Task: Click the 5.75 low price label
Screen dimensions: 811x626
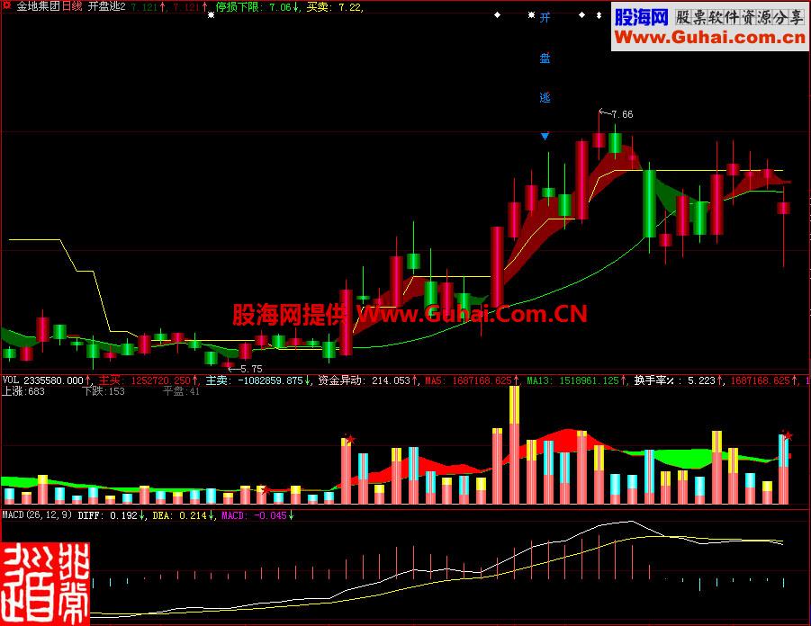Action: pos(251,369)
